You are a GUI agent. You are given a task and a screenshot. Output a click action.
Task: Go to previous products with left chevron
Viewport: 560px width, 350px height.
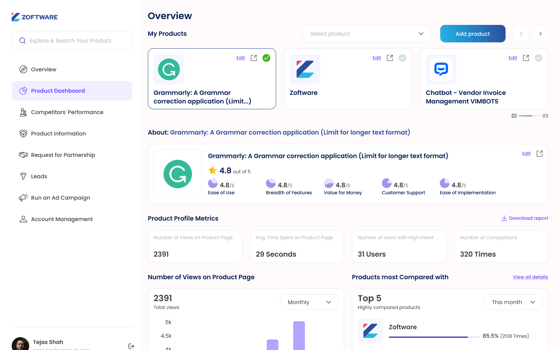tap(521, 34)
